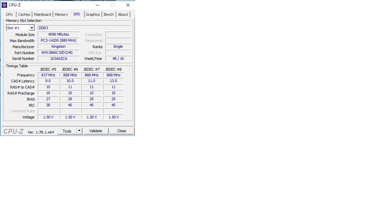Click the CAS# Latency 11.0 cell
The image size is (388, 218).
tap(92, 81)
